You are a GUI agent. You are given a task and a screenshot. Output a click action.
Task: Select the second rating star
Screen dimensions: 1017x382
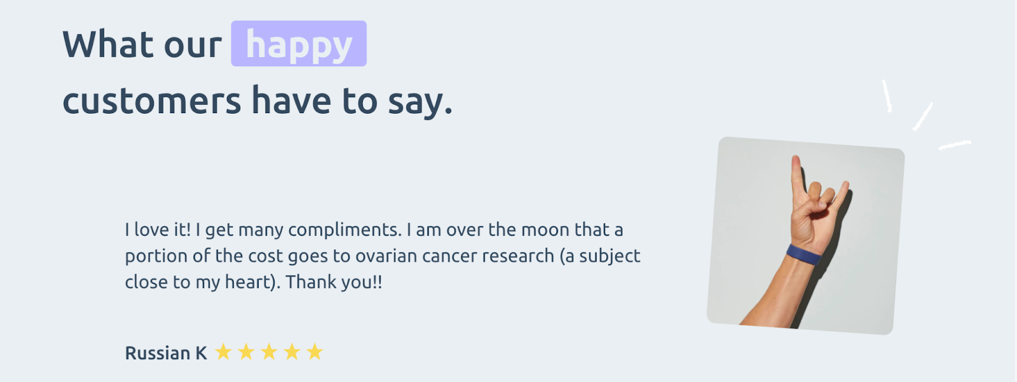point(246,351)
